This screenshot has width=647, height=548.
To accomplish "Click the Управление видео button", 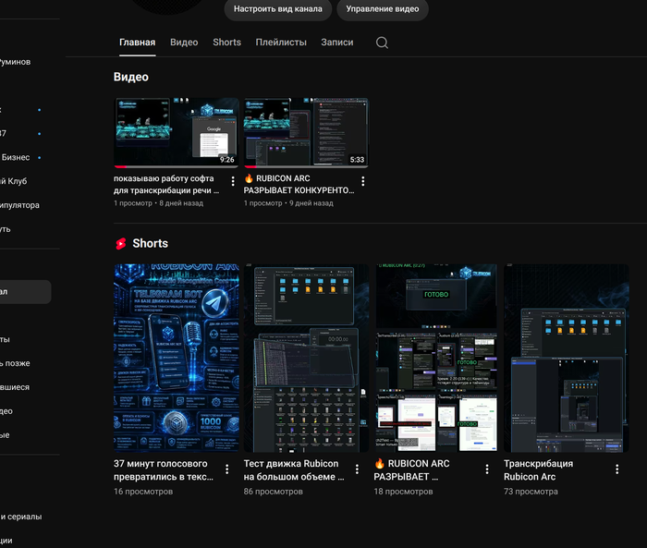I will (383, 9).
